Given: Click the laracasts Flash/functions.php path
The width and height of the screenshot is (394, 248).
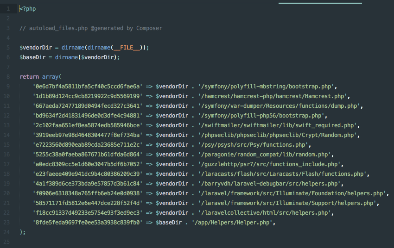Looking at the screenshot, I should [x=282, y=174].
